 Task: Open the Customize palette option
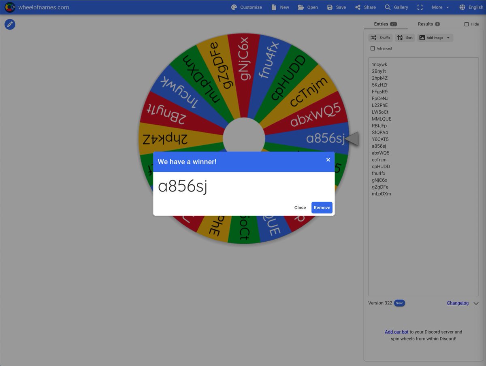[x=246, y=7]
